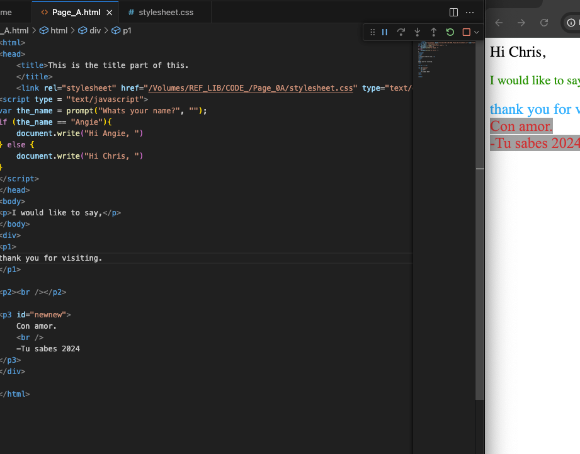Click the Page_A.html file icon in tab
This screenshot has height=454, width=580.
pyautogui.click(x=44, y=13)
